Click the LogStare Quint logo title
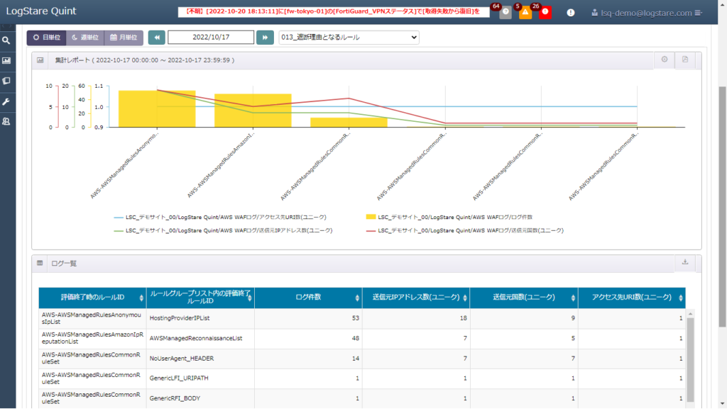 click(40, 11)
